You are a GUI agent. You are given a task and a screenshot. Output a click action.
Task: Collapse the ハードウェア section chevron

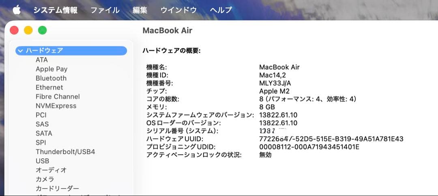pos(20,51)
